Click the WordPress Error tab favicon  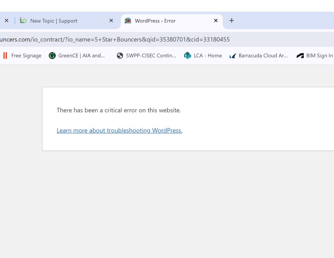click(128, 21)
